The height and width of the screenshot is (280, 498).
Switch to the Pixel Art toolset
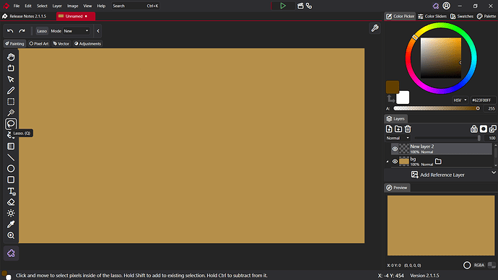(39, 43)
